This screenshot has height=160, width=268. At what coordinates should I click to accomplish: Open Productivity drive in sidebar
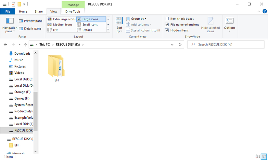point(21,111)
